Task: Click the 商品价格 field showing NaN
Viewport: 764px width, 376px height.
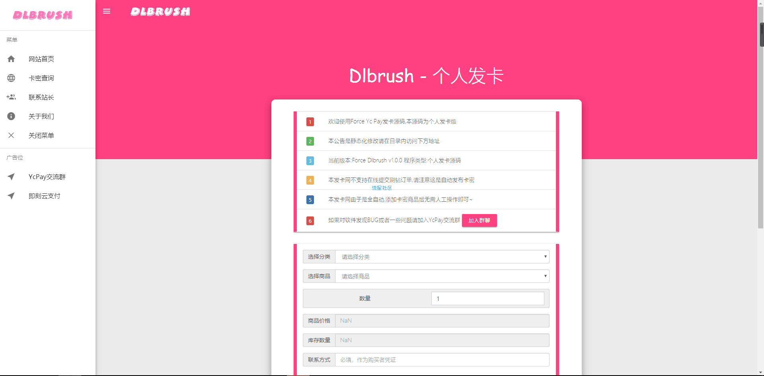Action: coord(442,321)
